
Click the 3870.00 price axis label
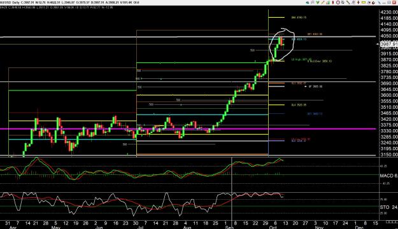click(389, 60)
